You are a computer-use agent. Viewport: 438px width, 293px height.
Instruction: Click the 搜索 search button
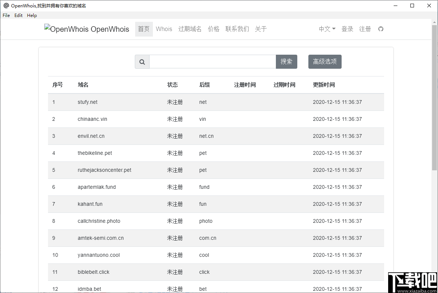coord(287,62)
